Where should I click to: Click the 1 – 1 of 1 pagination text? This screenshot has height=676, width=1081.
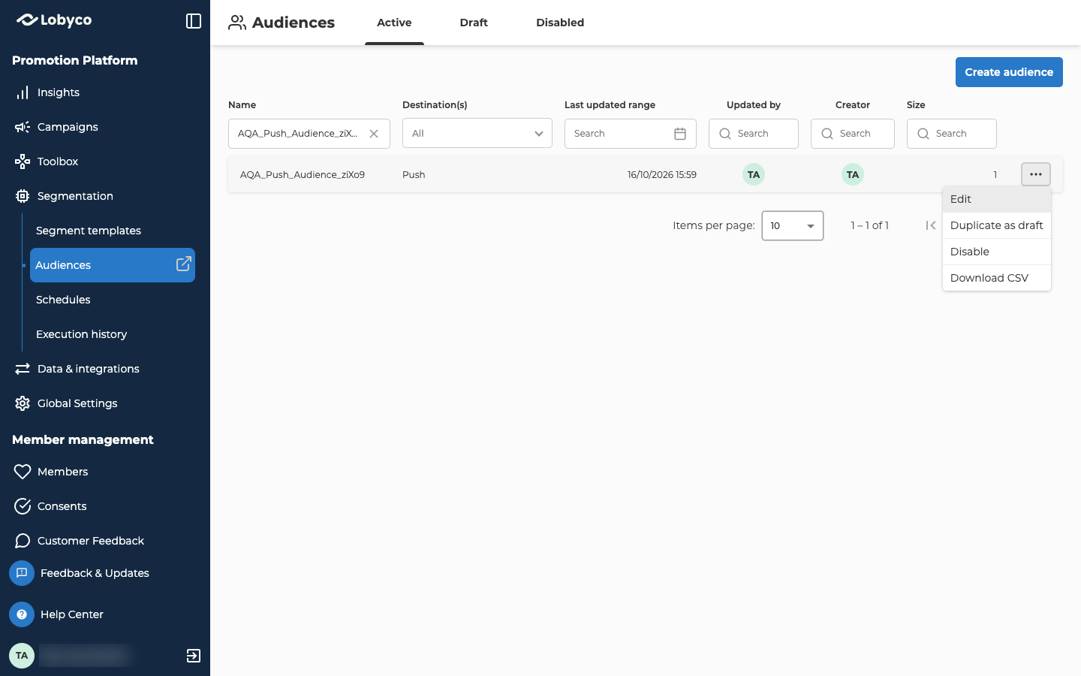[x=870, y=225]
